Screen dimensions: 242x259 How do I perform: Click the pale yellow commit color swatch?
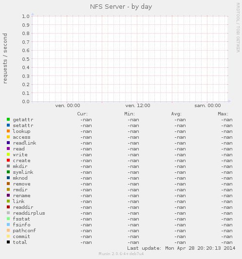click(8, 236)
